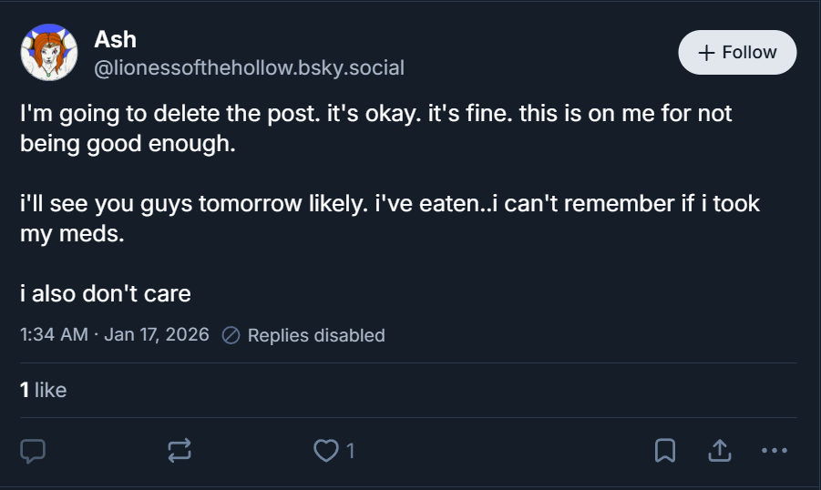The height and width of the screenshot is (490, 821).
Task: Click the paragraph starting "I'm going to delete"
Action: click(x=376, y=128)
